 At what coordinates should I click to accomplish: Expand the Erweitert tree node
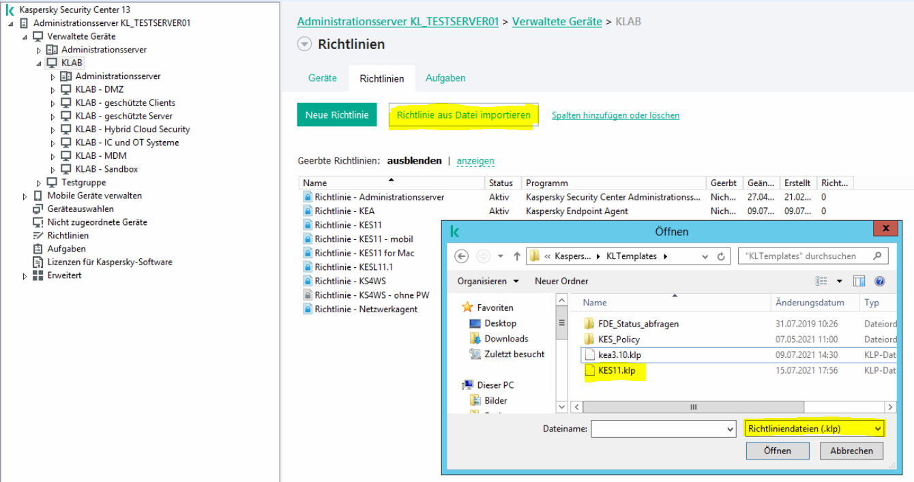[25, 275]
